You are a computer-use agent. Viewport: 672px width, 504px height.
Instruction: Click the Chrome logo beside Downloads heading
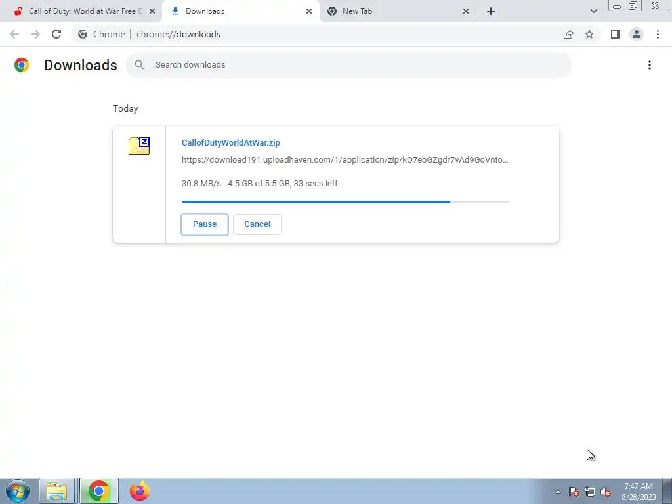[x=22, y=65]
